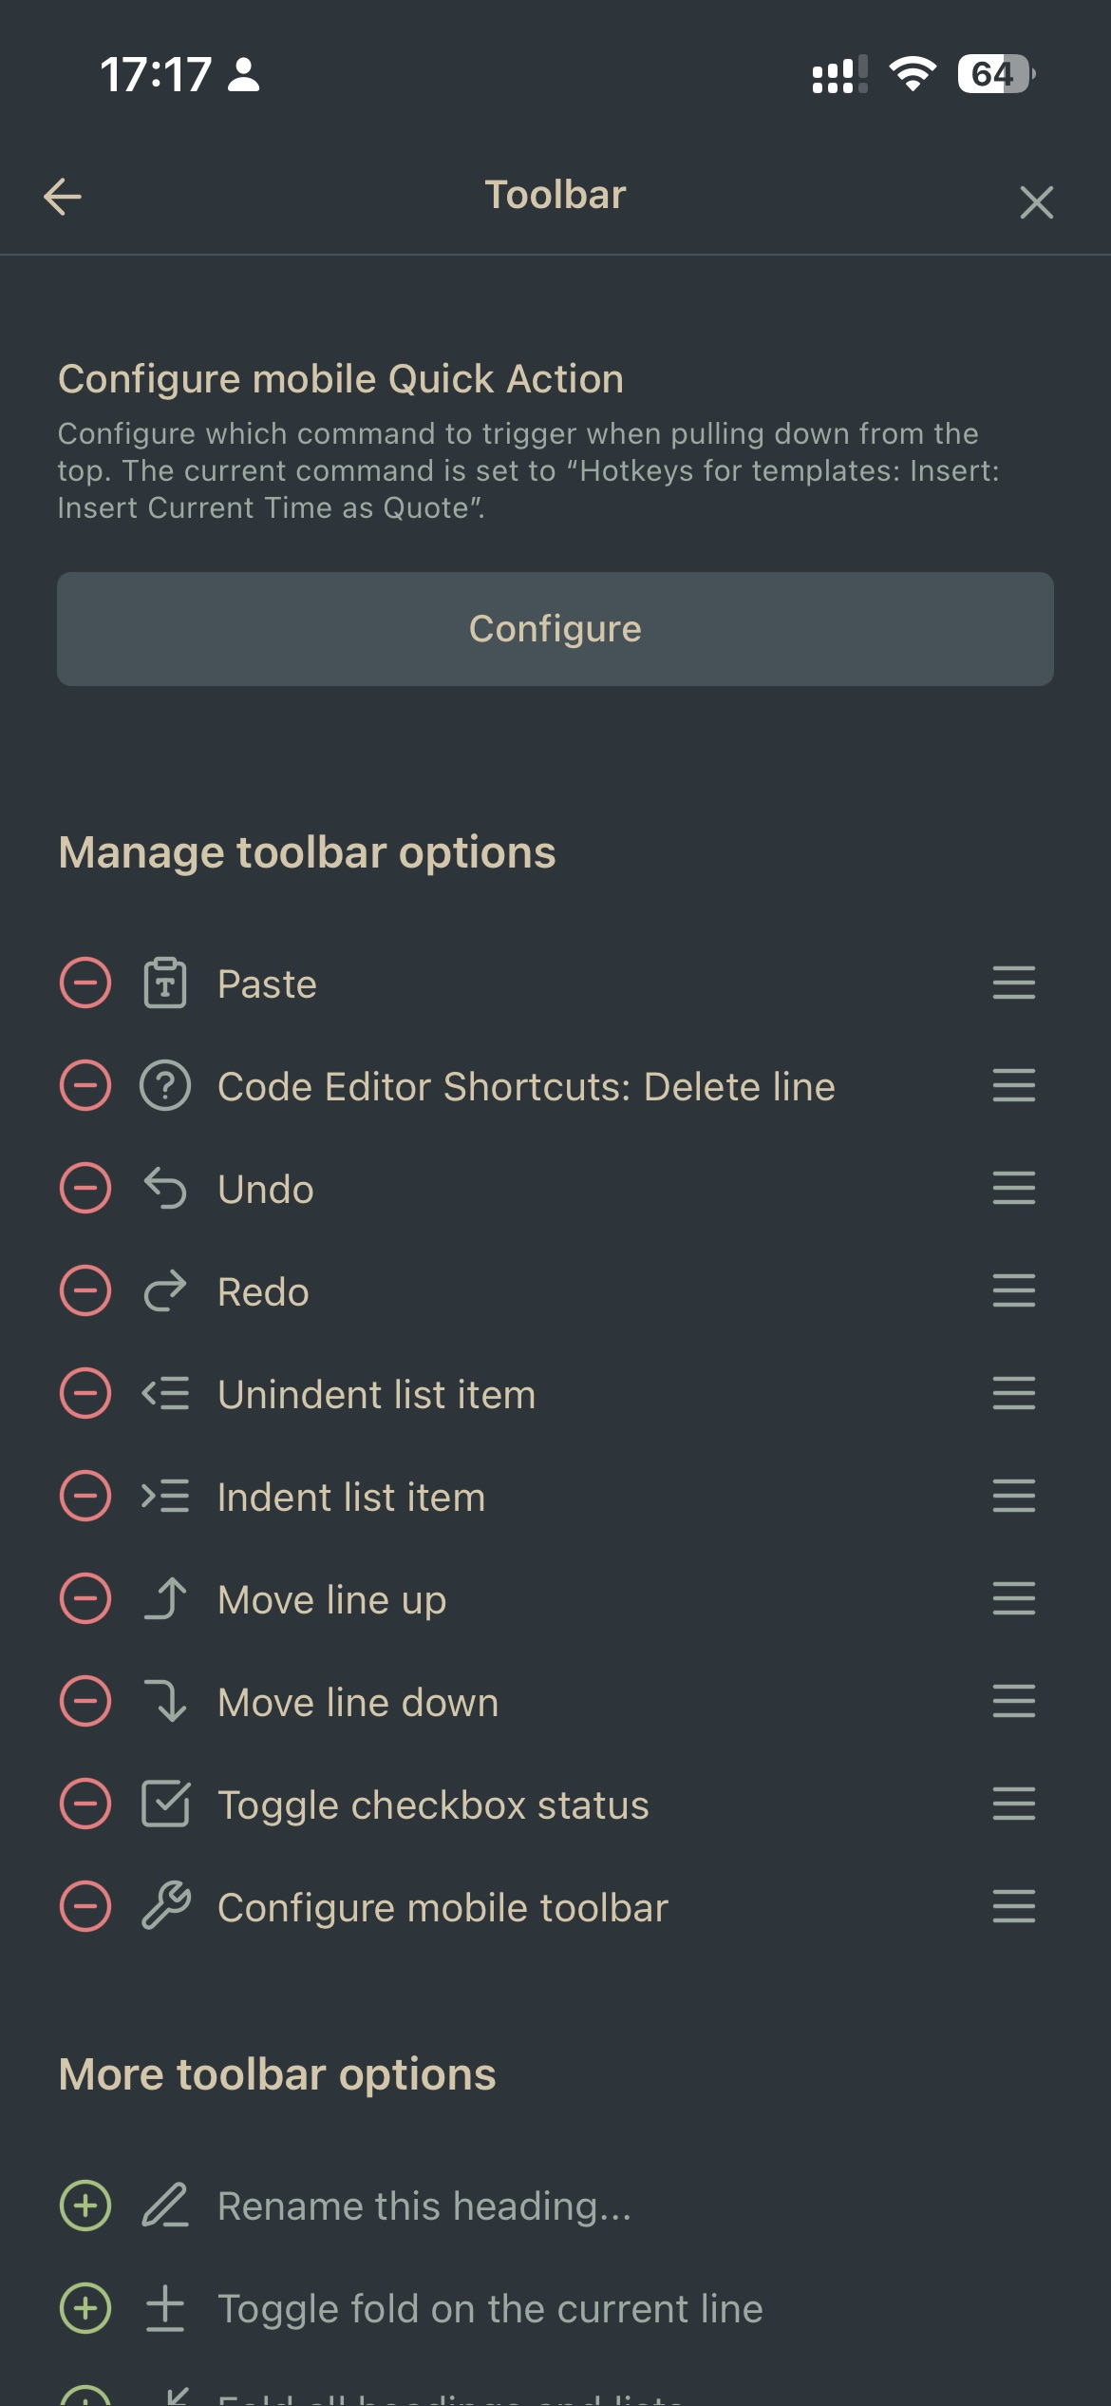Select the Paste clipboard icon
1111x2406 pixels.
[164, 983]
